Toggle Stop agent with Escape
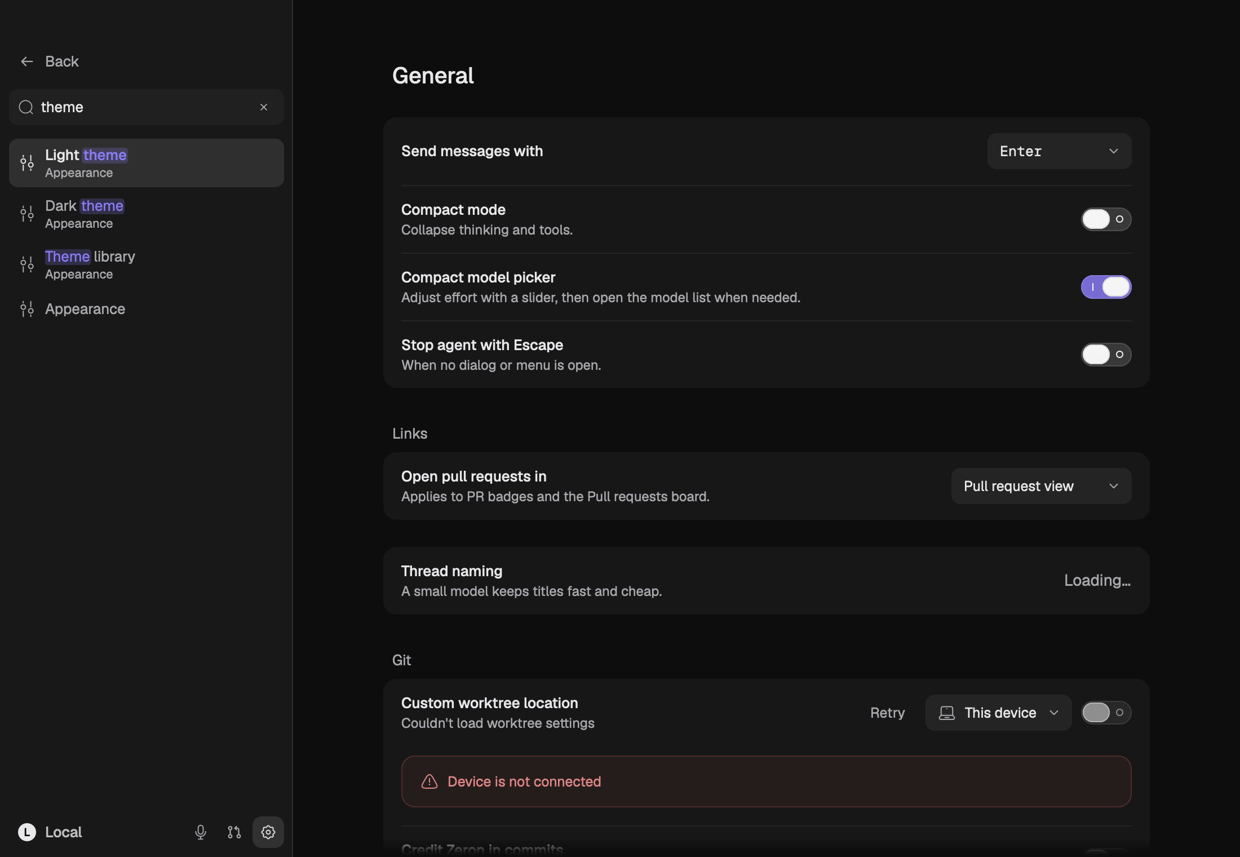This screenshot has width=1240, height=857. [x=1106, y=355]
